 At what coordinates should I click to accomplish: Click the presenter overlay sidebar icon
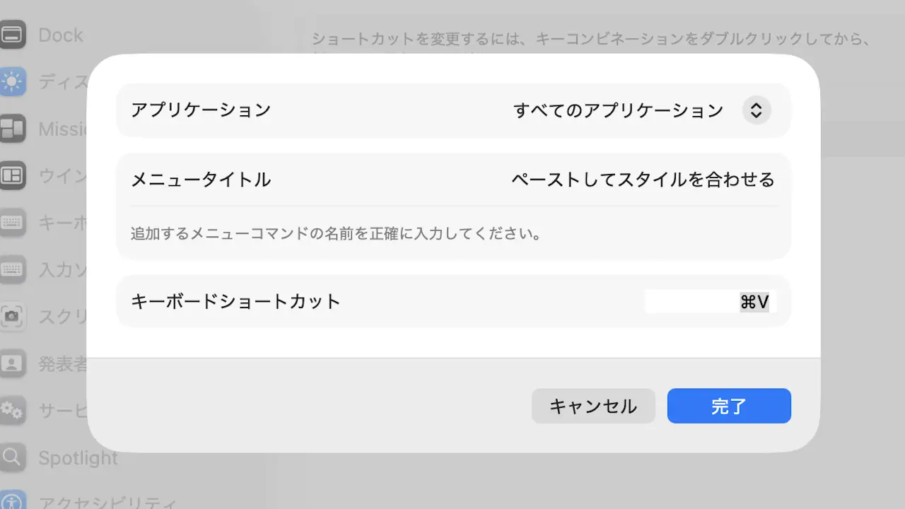click(x=12, y=363)
